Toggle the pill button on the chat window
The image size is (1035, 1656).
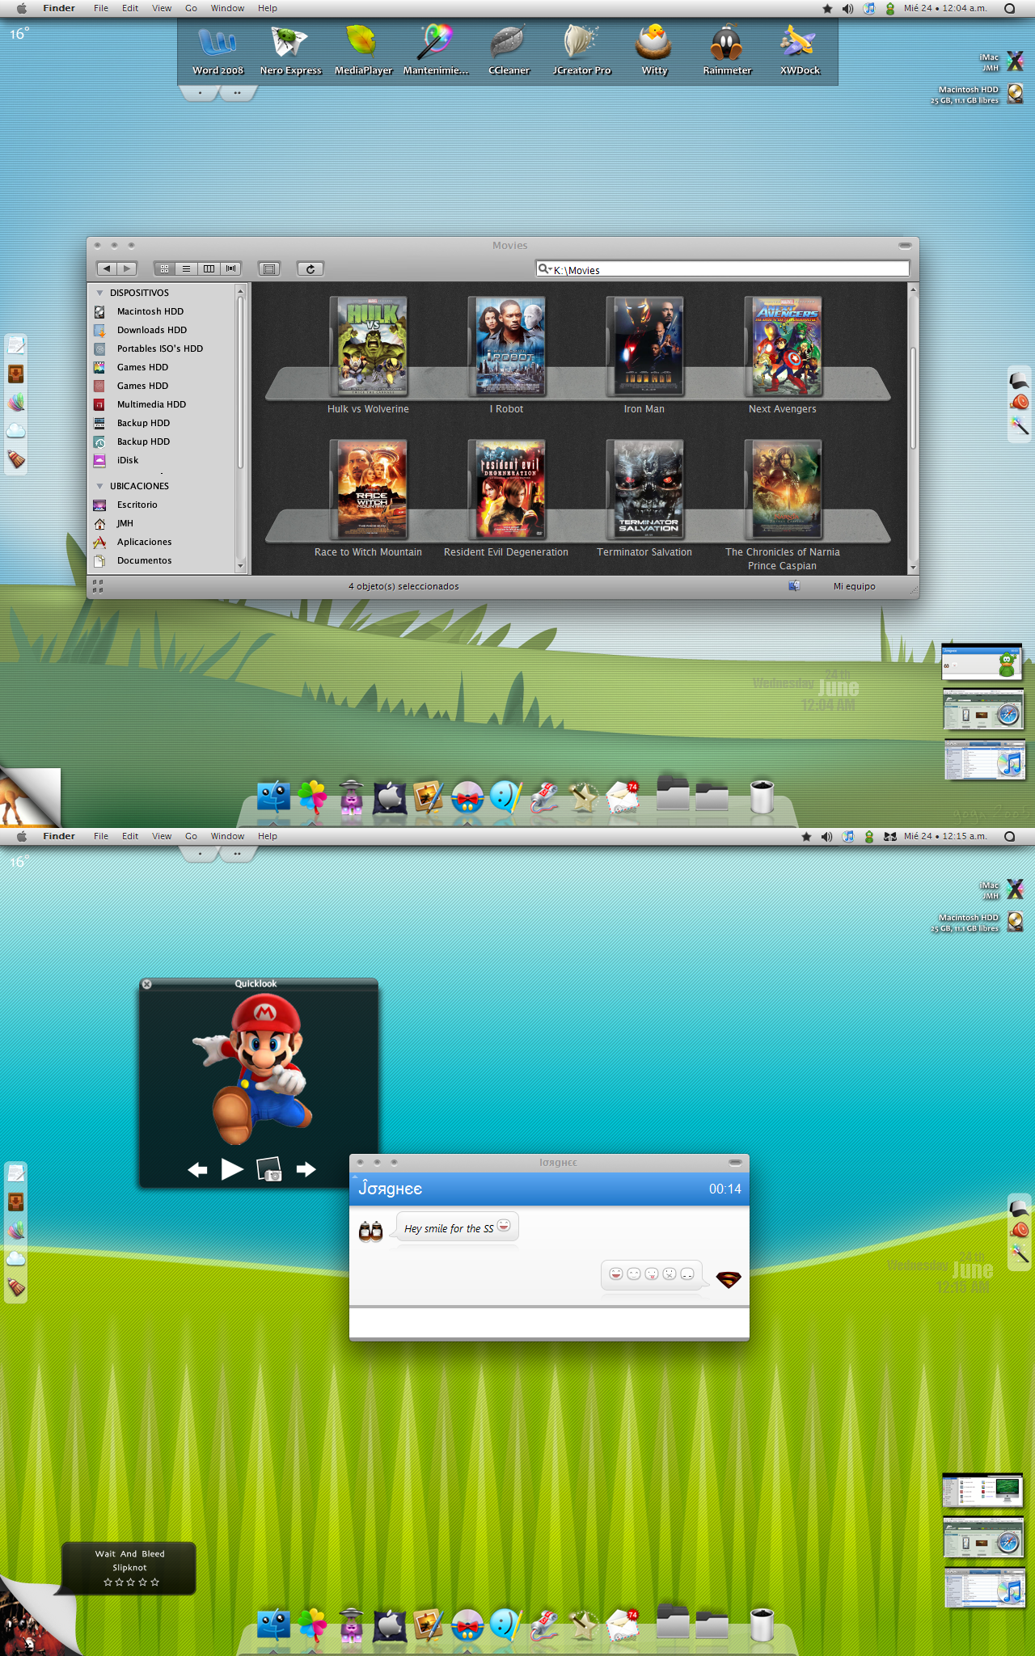(x=735, y=1162)
